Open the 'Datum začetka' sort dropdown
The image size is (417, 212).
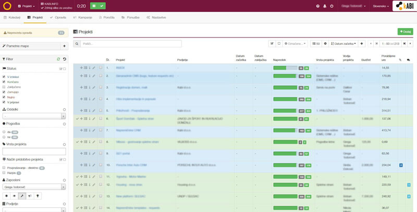coord(344,44)
